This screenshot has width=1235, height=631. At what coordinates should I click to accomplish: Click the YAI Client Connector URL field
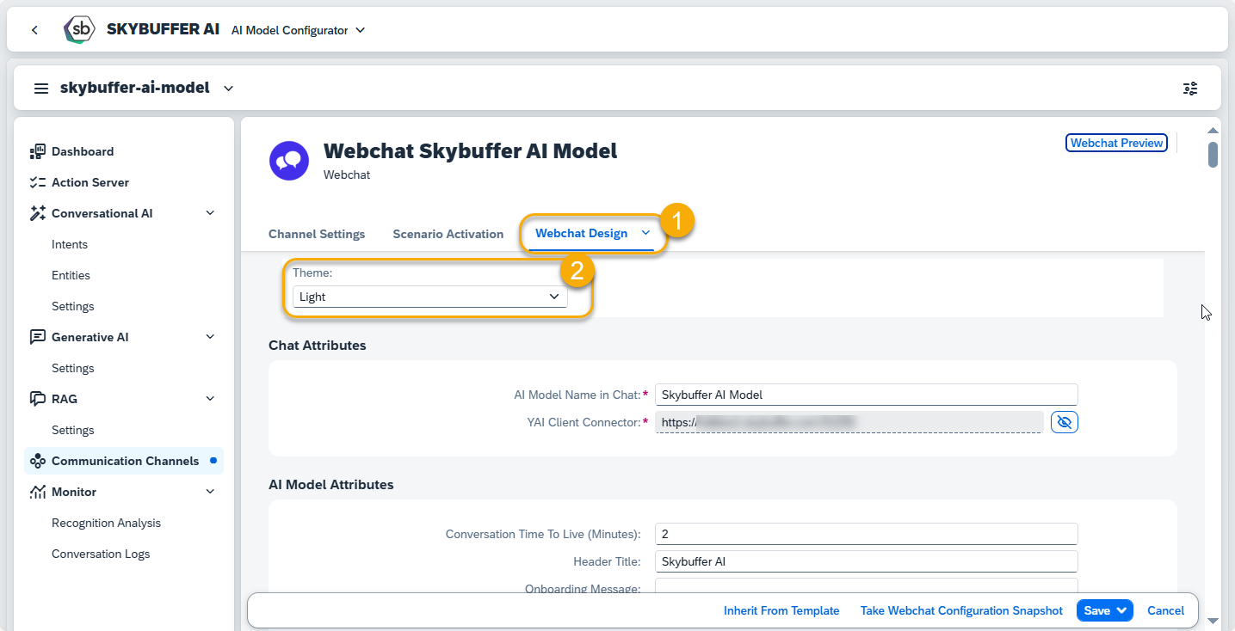click(x=849, y=422)
